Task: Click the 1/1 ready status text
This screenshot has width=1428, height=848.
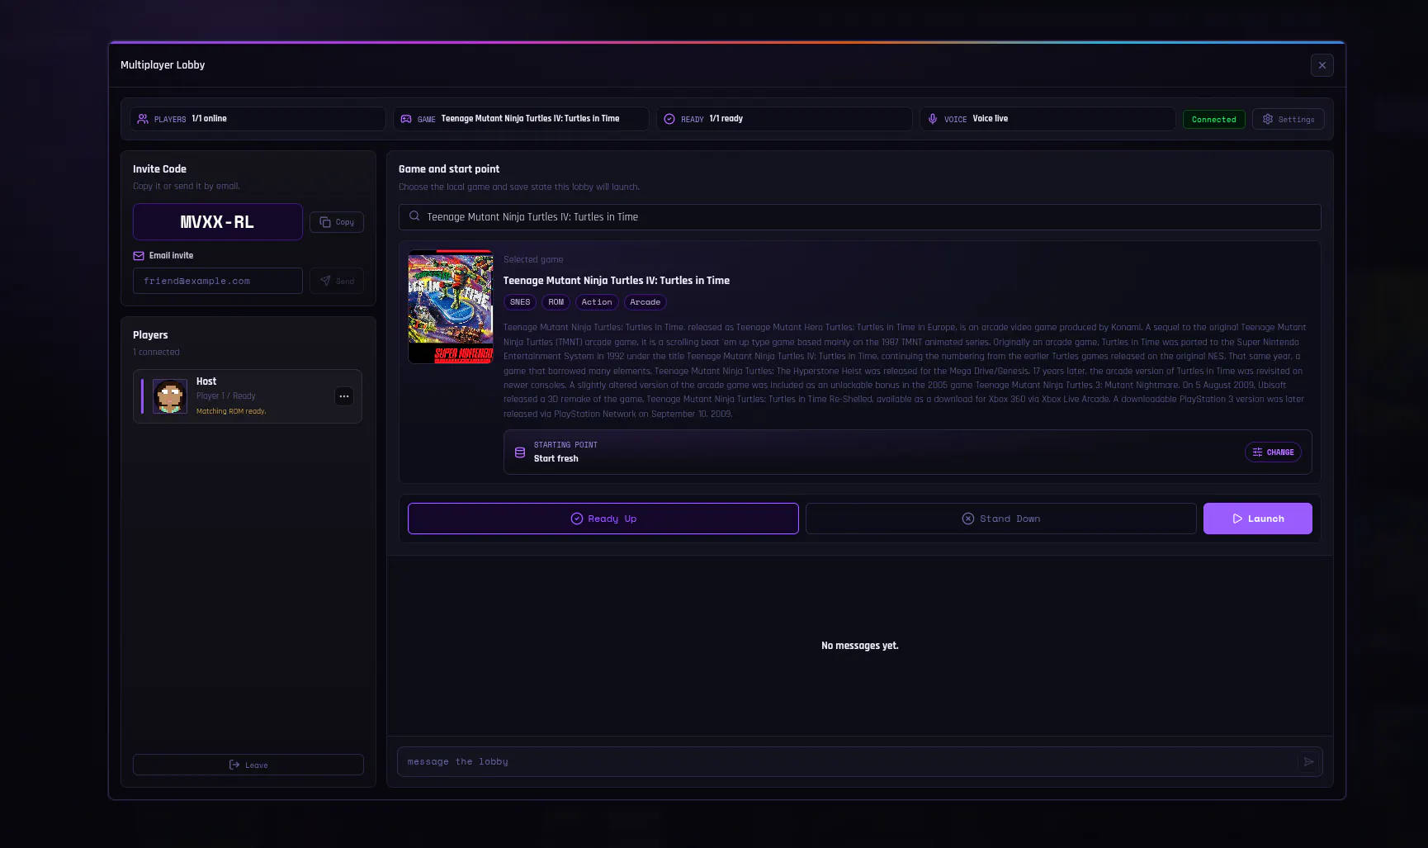Action: tap(726, 119)
